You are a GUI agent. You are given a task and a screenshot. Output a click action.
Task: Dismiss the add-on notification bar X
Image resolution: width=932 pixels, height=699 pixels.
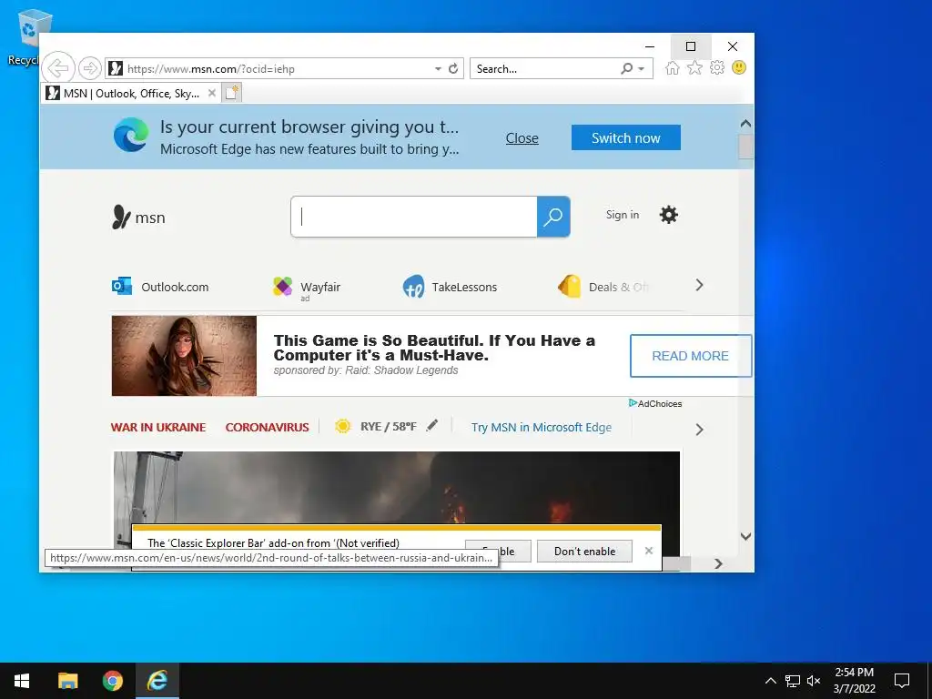point(649,551)
